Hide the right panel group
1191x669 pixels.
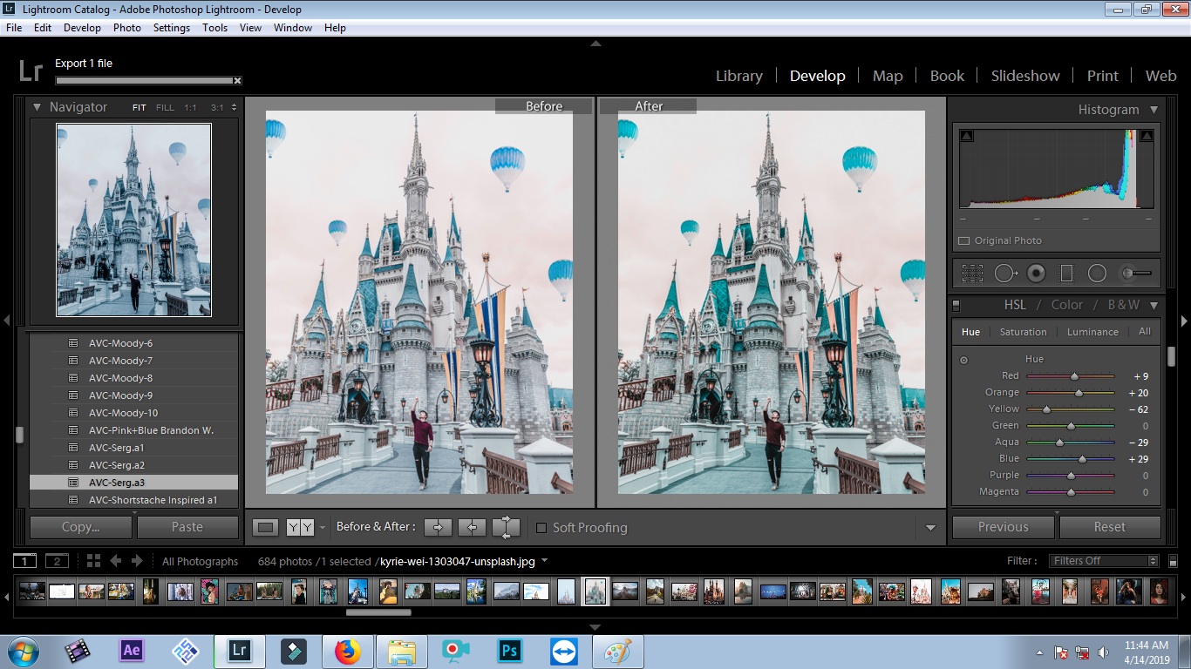click(x=1185, y=321)
